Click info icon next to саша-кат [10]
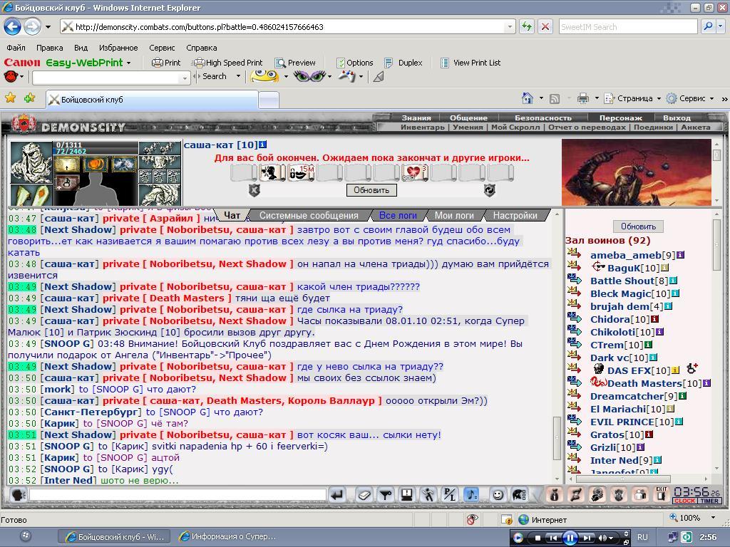 pos(262,145)
